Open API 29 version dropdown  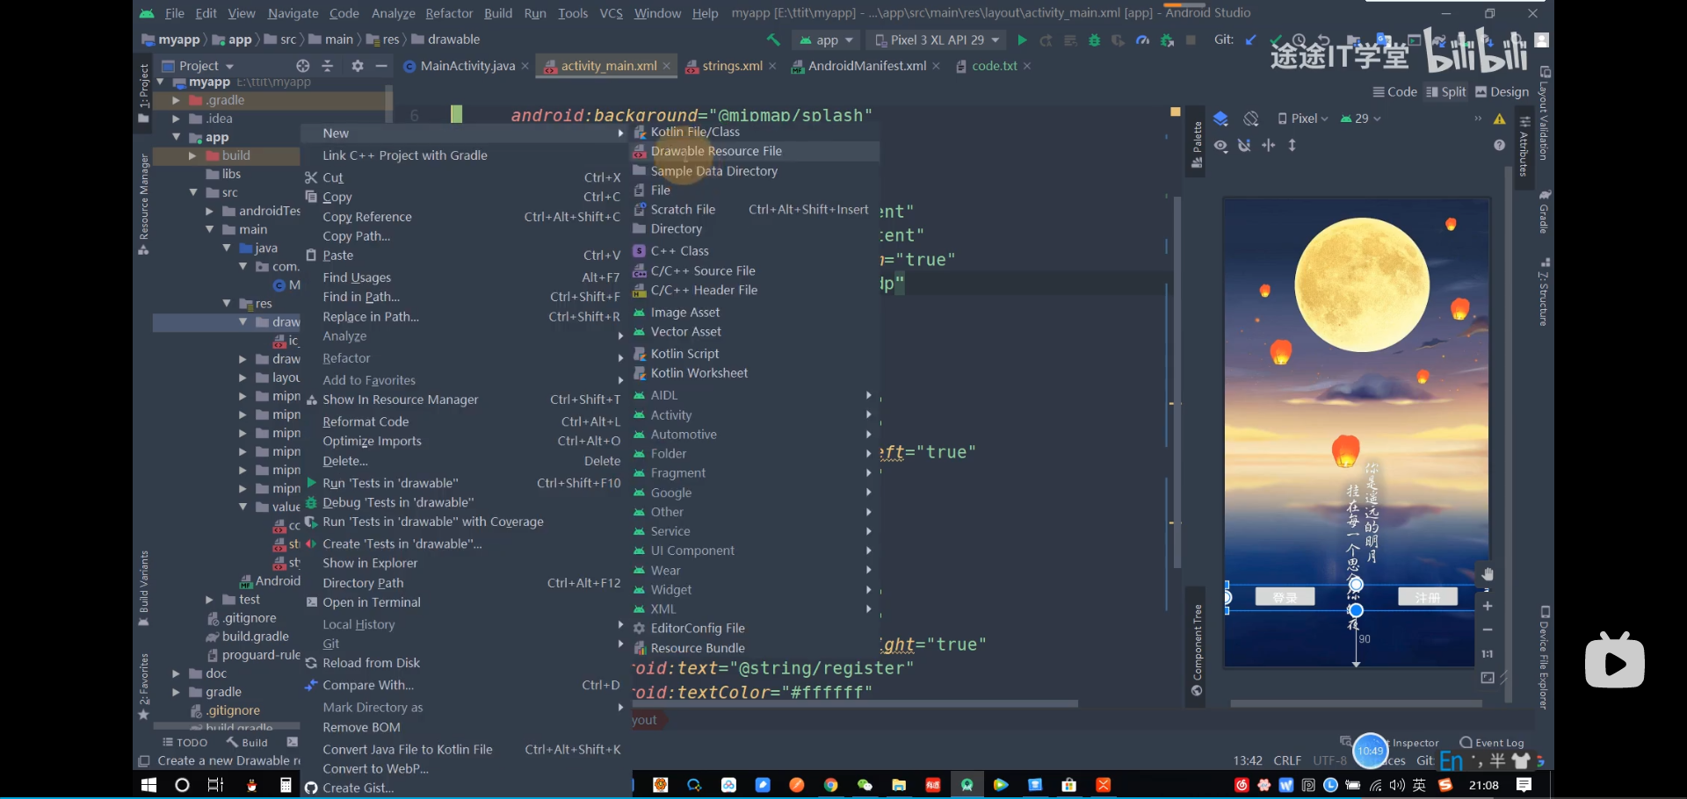coord(1361,119)
